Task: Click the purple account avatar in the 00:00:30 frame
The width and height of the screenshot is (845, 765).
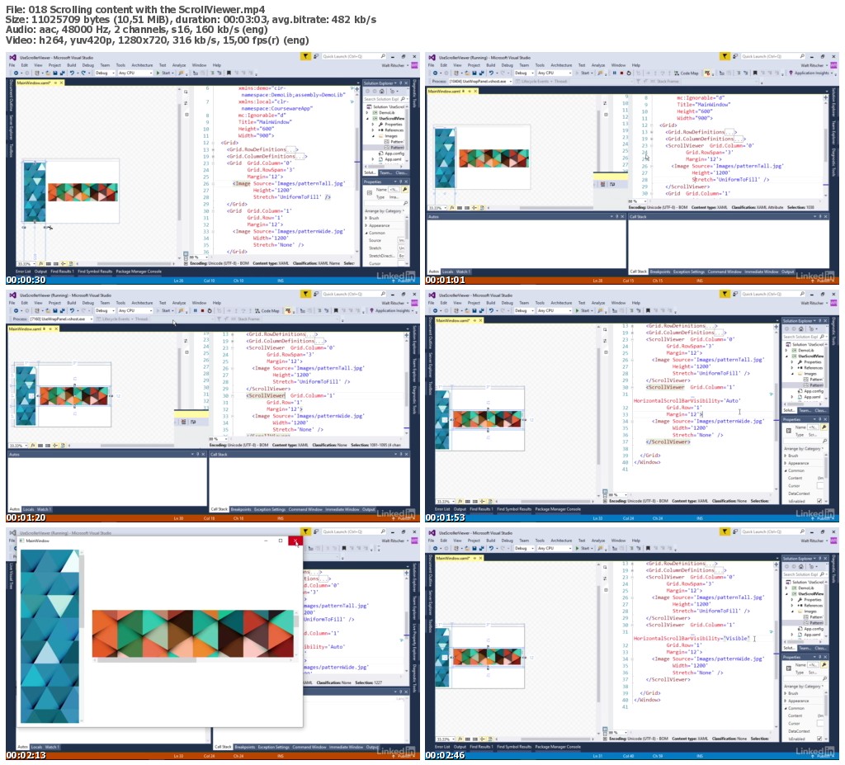Action: coord(414,64)
